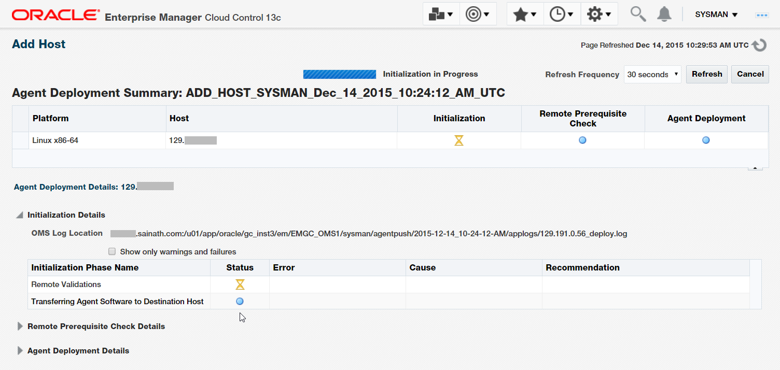Open the SYSMAN user menu
This screenshot has width=780, height=370.
(x=716, y=15)
